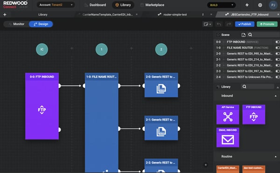Open the sticky note dropdown arrow
Screen dimensions: 280x173
(210, 24)
